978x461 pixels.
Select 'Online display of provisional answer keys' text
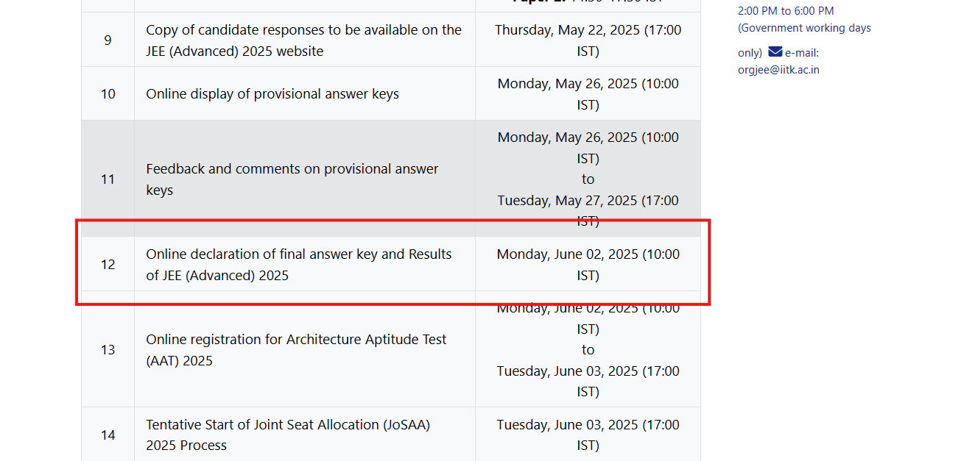(x=272, y=94)
